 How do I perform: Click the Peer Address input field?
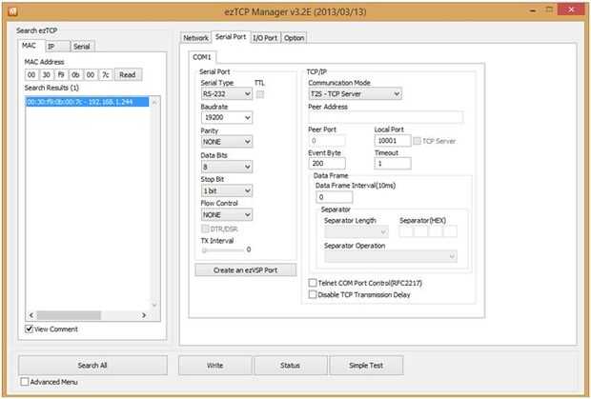(x=385, y=117)
